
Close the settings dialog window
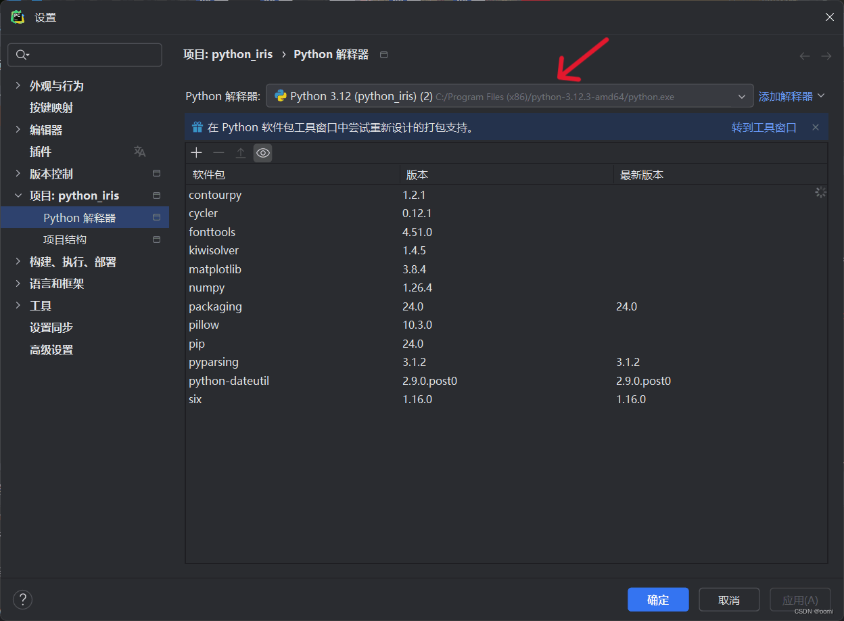(830, 17)
